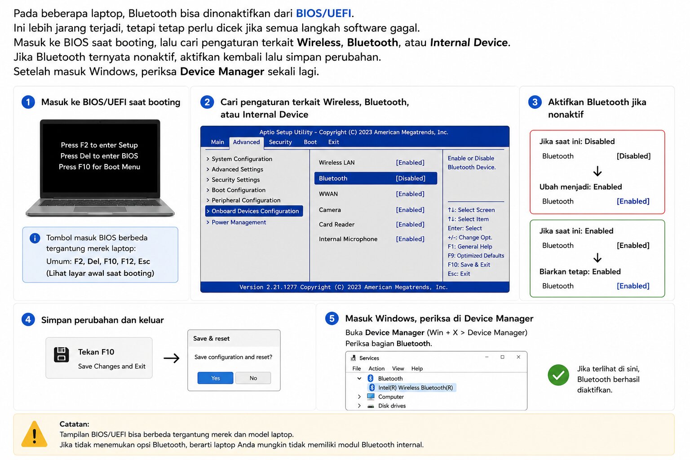Expand Boot Configuration in BIOS menu
Viewport: 690px width, 460px height.
236,190
